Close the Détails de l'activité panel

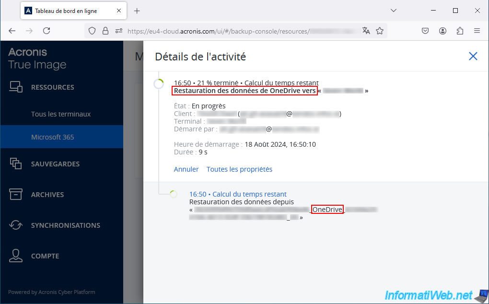click(x=473, y=56)
